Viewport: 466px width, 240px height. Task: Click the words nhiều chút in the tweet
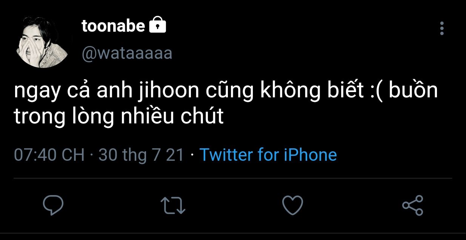[172, 117]
